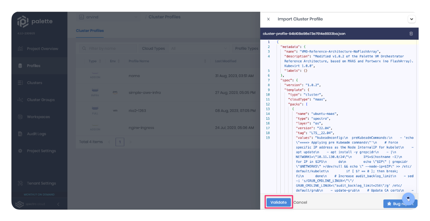The image size is (430, 221).
Task: Click the Last Modified column header
Action: pos(225,61)
